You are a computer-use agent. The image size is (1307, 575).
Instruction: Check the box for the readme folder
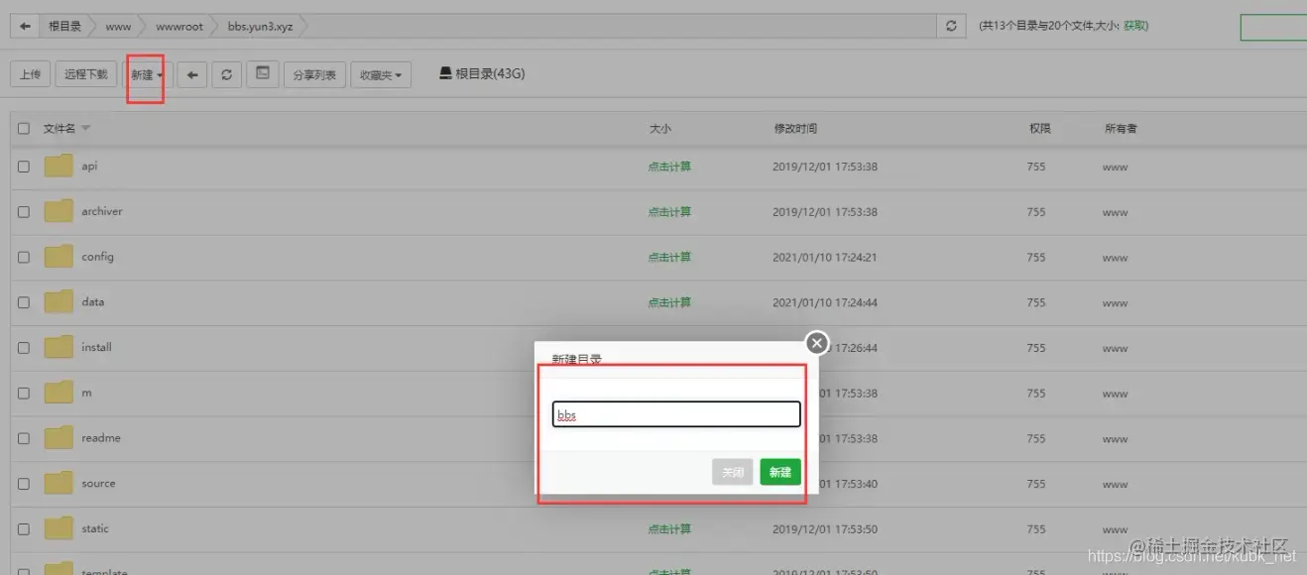click(24, 438)
